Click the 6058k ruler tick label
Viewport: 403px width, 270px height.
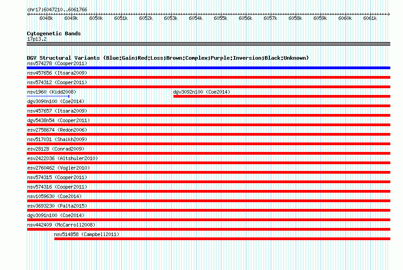[295, 18]
